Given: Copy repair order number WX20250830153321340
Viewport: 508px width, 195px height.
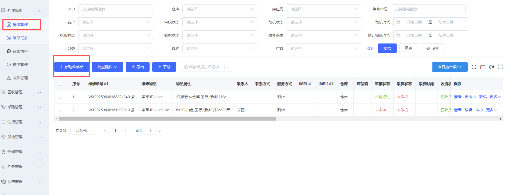Looking at the screenshot, I should (x=133, y=97).
